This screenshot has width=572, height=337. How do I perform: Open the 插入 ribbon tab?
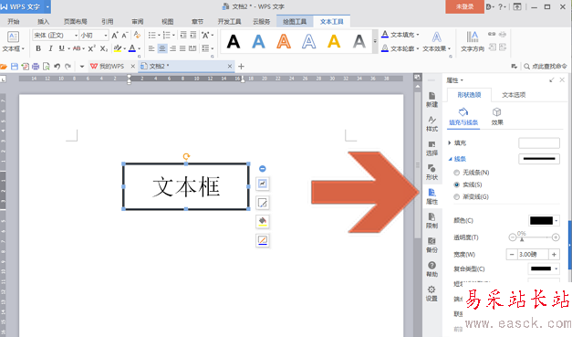[x=44, y=22]
